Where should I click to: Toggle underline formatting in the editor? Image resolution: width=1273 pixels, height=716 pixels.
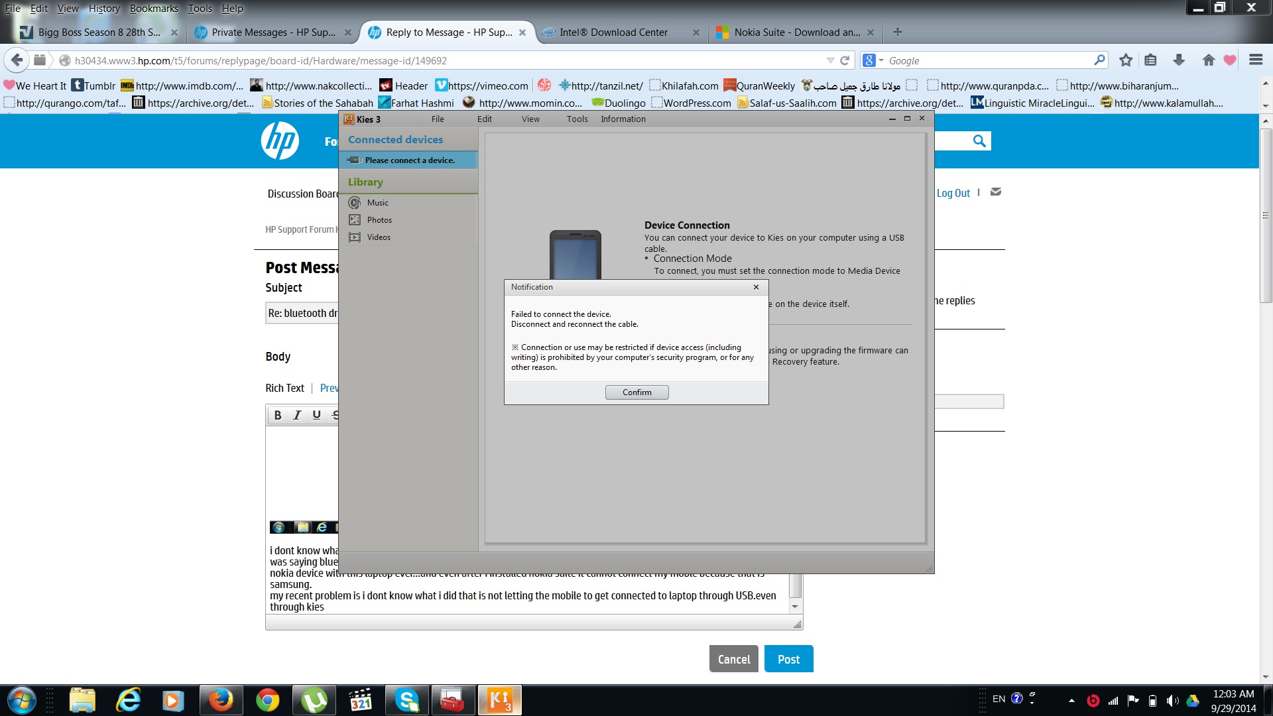[x=316, y=415]
